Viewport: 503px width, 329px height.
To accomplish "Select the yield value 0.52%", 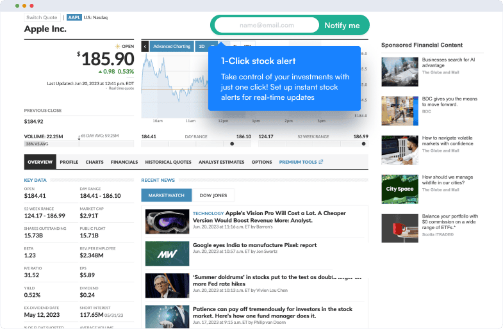I will (x=32, y=295).
